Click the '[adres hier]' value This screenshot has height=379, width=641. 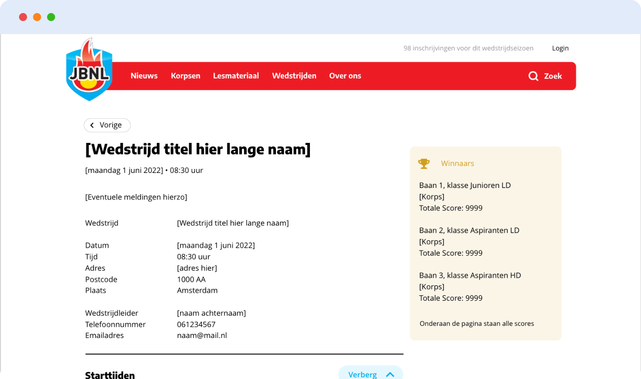(x=197, y=268)
